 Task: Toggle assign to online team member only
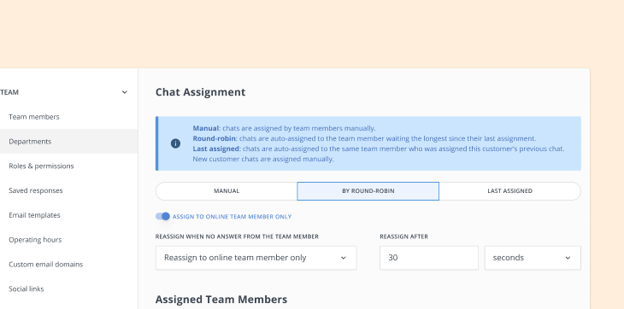(162, 217)
